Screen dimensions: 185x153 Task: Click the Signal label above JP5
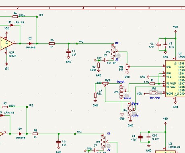click(x=120, y=82)
